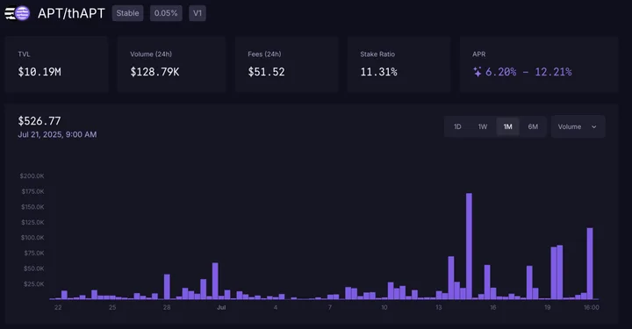Select the 1D time range
Screen dimensions: 632x329
(x=457, y=127)
